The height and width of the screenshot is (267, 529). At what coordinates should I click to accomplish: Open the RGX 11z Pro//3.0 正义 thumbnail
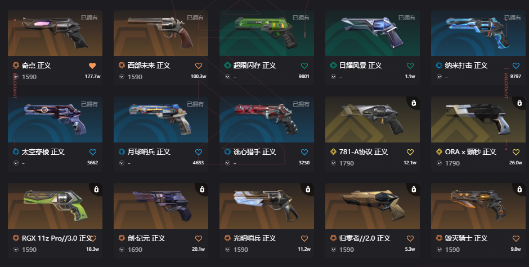tap(55, 206)
